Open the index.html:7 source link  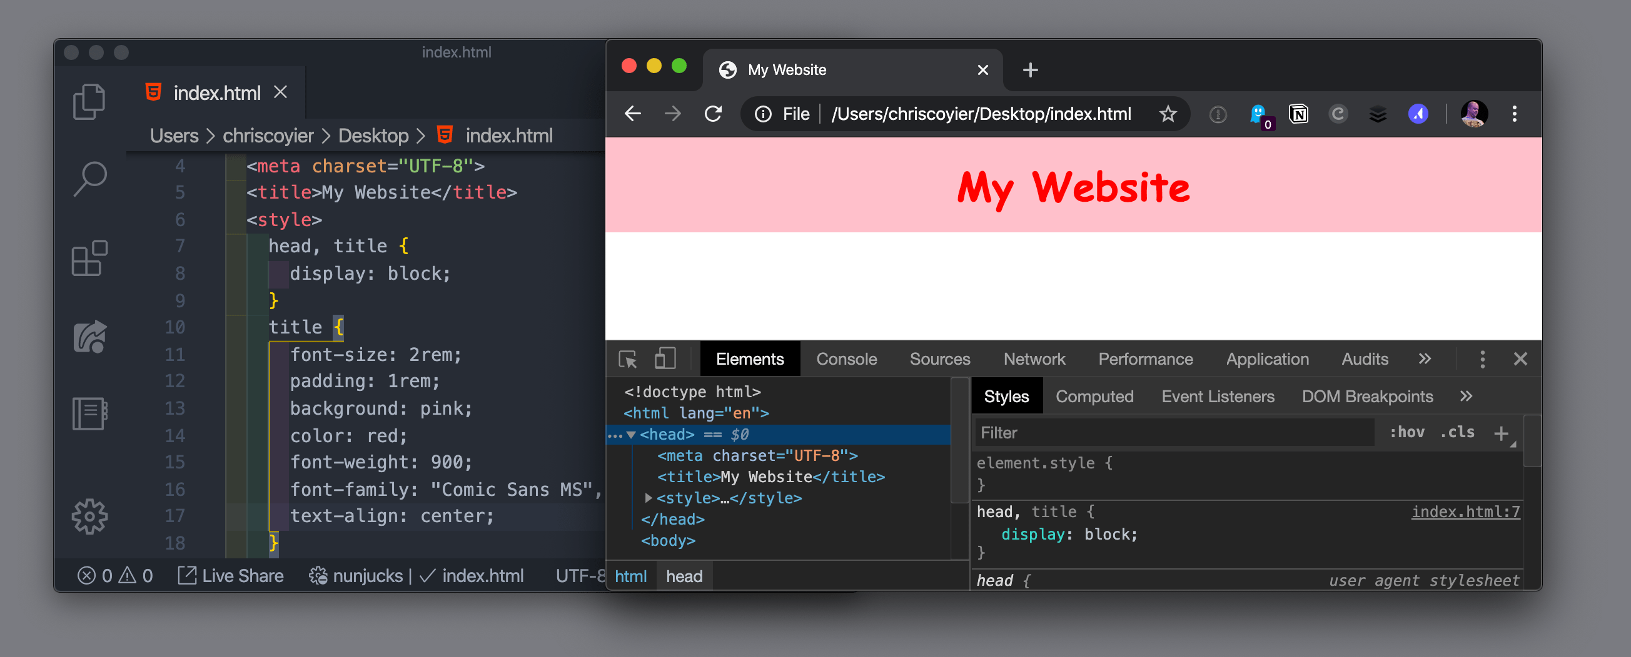(1465, 511)
